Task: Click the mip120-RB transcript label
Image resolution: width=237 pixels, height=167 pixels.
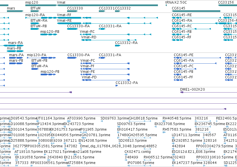Action: coord(50,32)
